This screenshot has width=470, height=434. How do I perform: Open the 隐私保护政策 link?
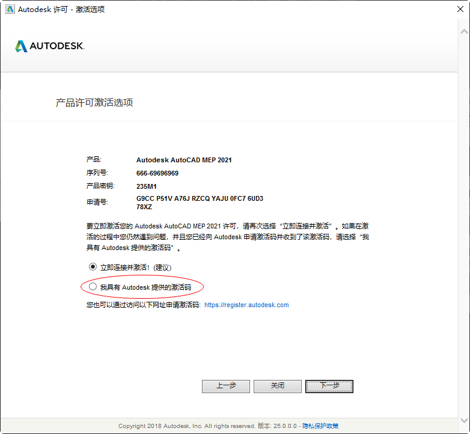(x=320, y=426)
